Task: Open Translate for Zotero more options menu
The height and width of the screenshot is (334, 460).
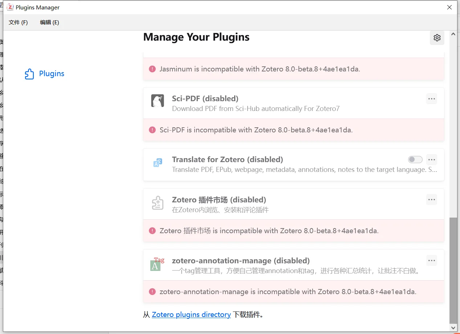Action: point(431,160)
